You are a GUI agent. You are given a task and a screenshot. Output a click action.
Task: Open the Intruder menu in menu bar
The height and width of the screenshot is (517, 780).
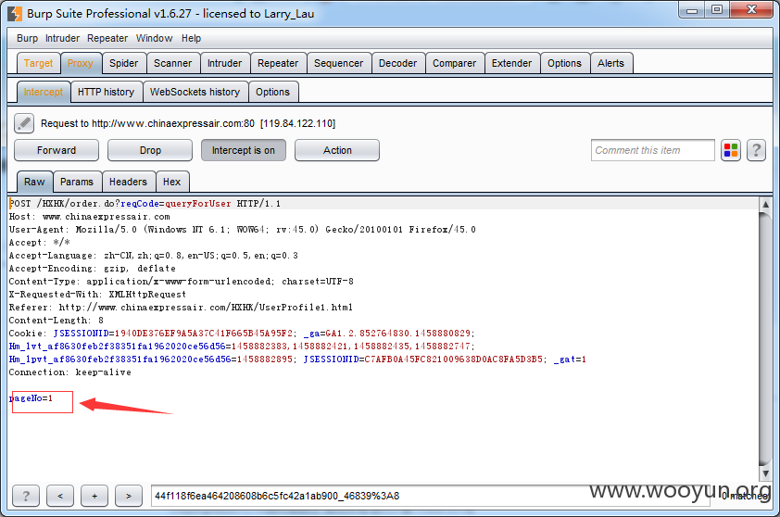click(x=62, y=38)
